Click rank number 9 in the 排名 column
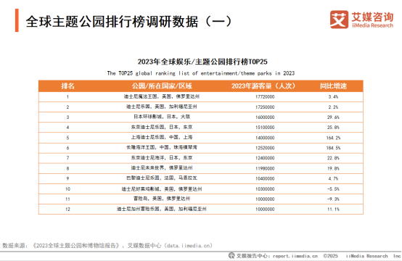The height and width of the screenshot is (261, 402). coord(67,178)
